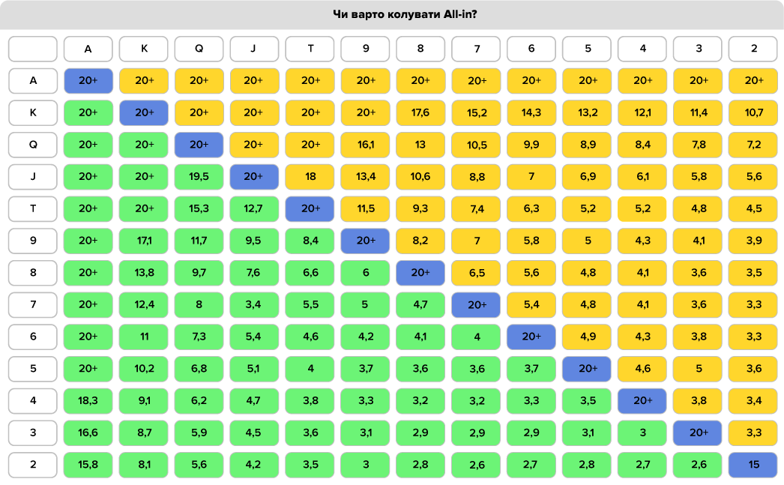The width and height of the screenshot is (784, 485).
Task: Click the yellow cell showing 9,9
Action: tap(531, 145)
